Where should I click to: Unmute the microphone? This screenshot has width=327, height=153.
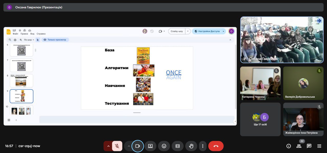(117, 146)
